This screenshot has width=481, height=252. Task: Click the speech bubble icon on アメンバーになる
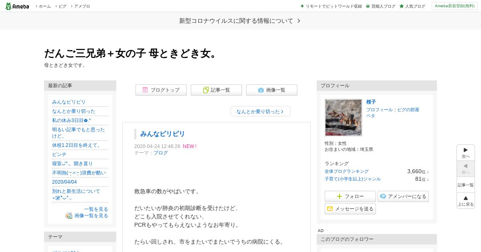(383, 196)
